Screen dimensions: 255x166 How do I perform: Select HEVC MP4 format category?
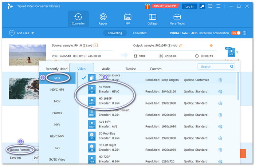pos(57,90)
